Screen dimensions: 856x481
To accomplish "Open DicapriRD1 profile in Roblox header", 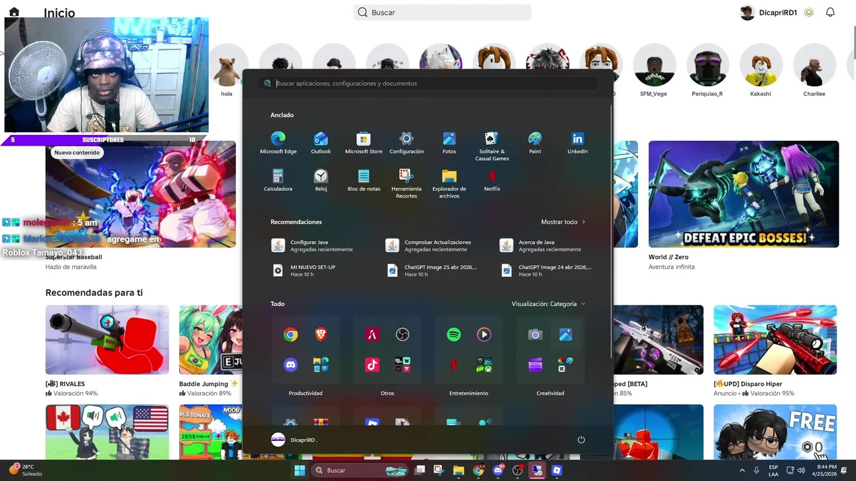I will tap(769, 13).
